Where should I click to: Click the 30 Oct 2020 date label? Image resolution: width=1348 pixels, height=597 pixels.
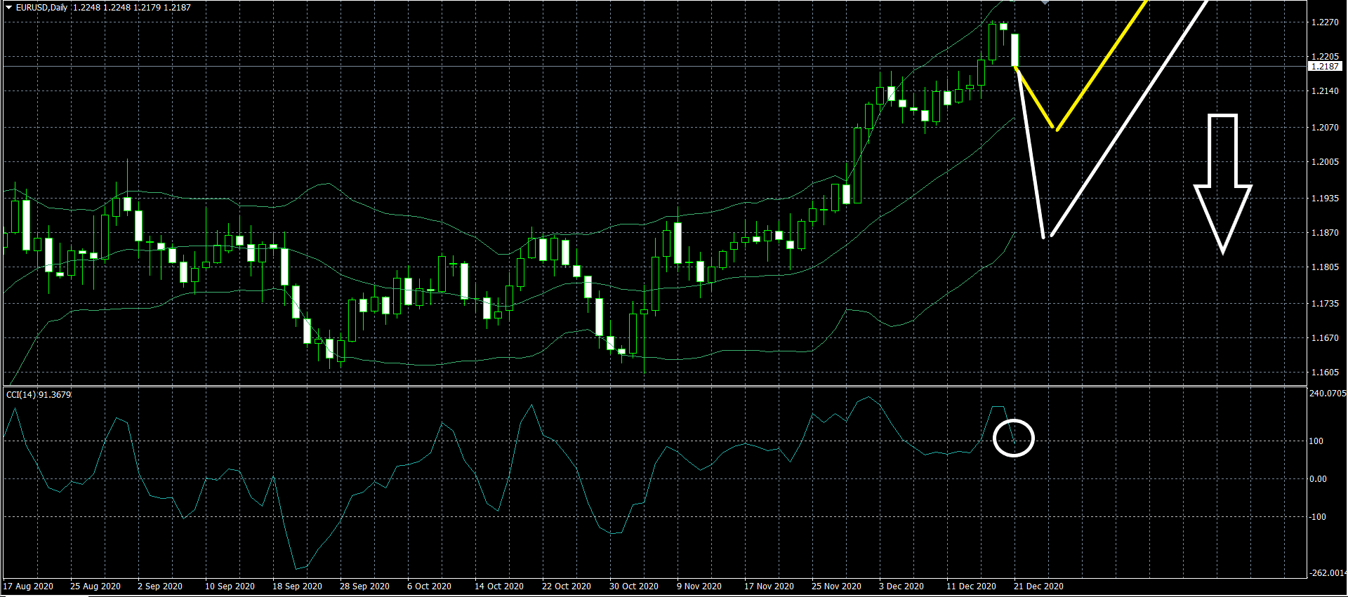[634, 586]
